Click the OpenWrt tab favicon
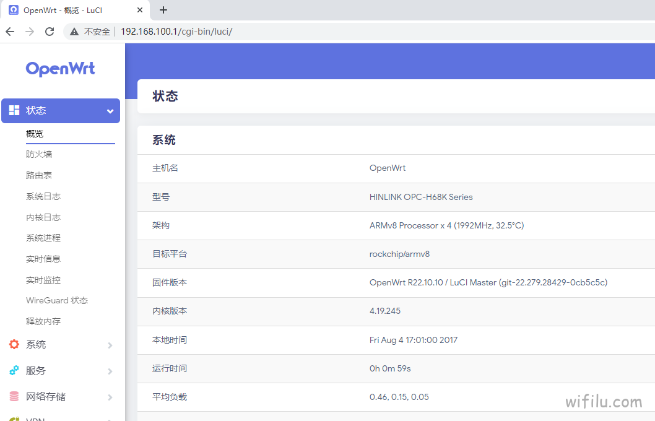 (x=14, y=10)
